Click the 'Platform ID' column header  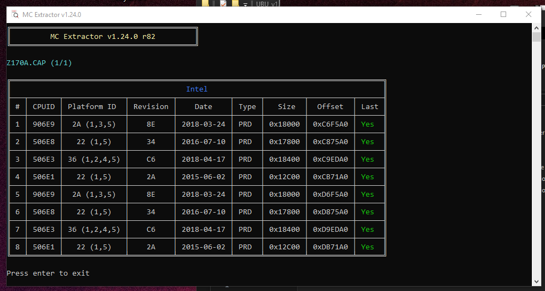pyautogui.click(x=92, y=106)
